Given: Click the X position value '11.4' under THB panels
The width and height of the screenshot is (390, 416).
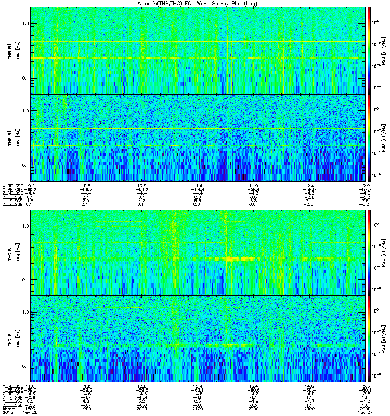Looking at the screenshot, I should [x=198, y=186].
